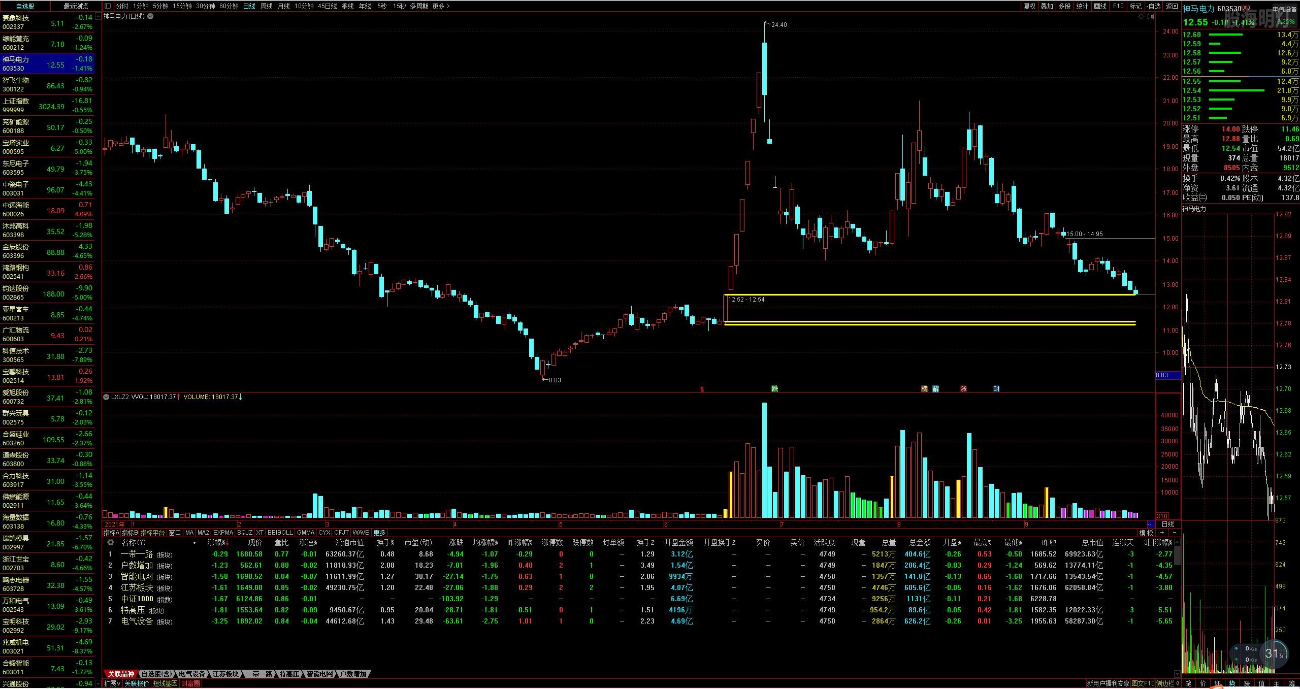Click the diamond icon above the price axis
1300x689 pixels.
click(x=1142, y=16)
